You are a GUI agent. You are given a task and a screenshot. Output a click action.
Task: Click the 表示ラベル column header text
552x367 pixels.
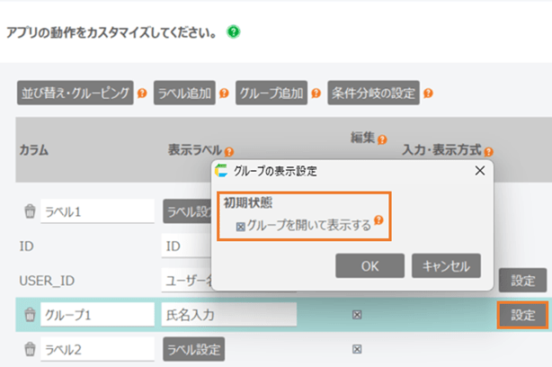pos(195,150)
